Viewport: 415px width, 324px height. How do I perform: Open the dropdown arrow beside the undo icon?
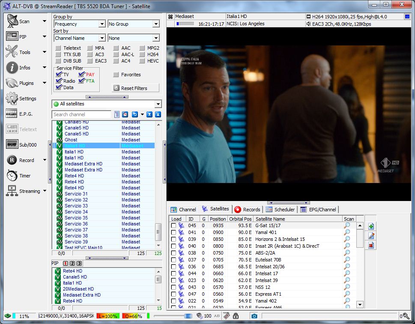(x=142, y=114)
